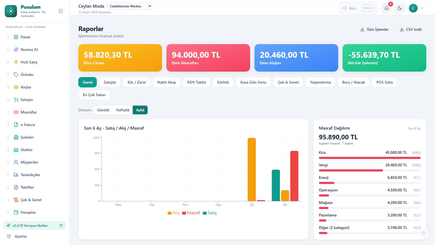The width and height of the screenshot is (435, 245).
Task: Open Panel from the sidebar
Action: pyautogui.click(x=25, y=37)
